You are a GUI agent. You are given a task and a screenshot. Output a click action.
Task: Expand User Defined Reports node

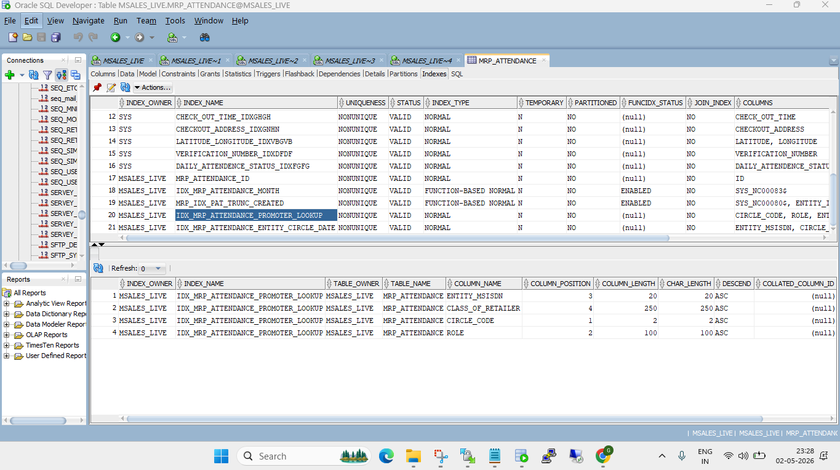click(6, 356)
